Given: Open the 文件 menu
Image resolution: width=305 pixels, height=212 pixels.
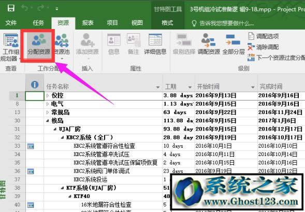Looking at the screenshot, I should [11, 23].
